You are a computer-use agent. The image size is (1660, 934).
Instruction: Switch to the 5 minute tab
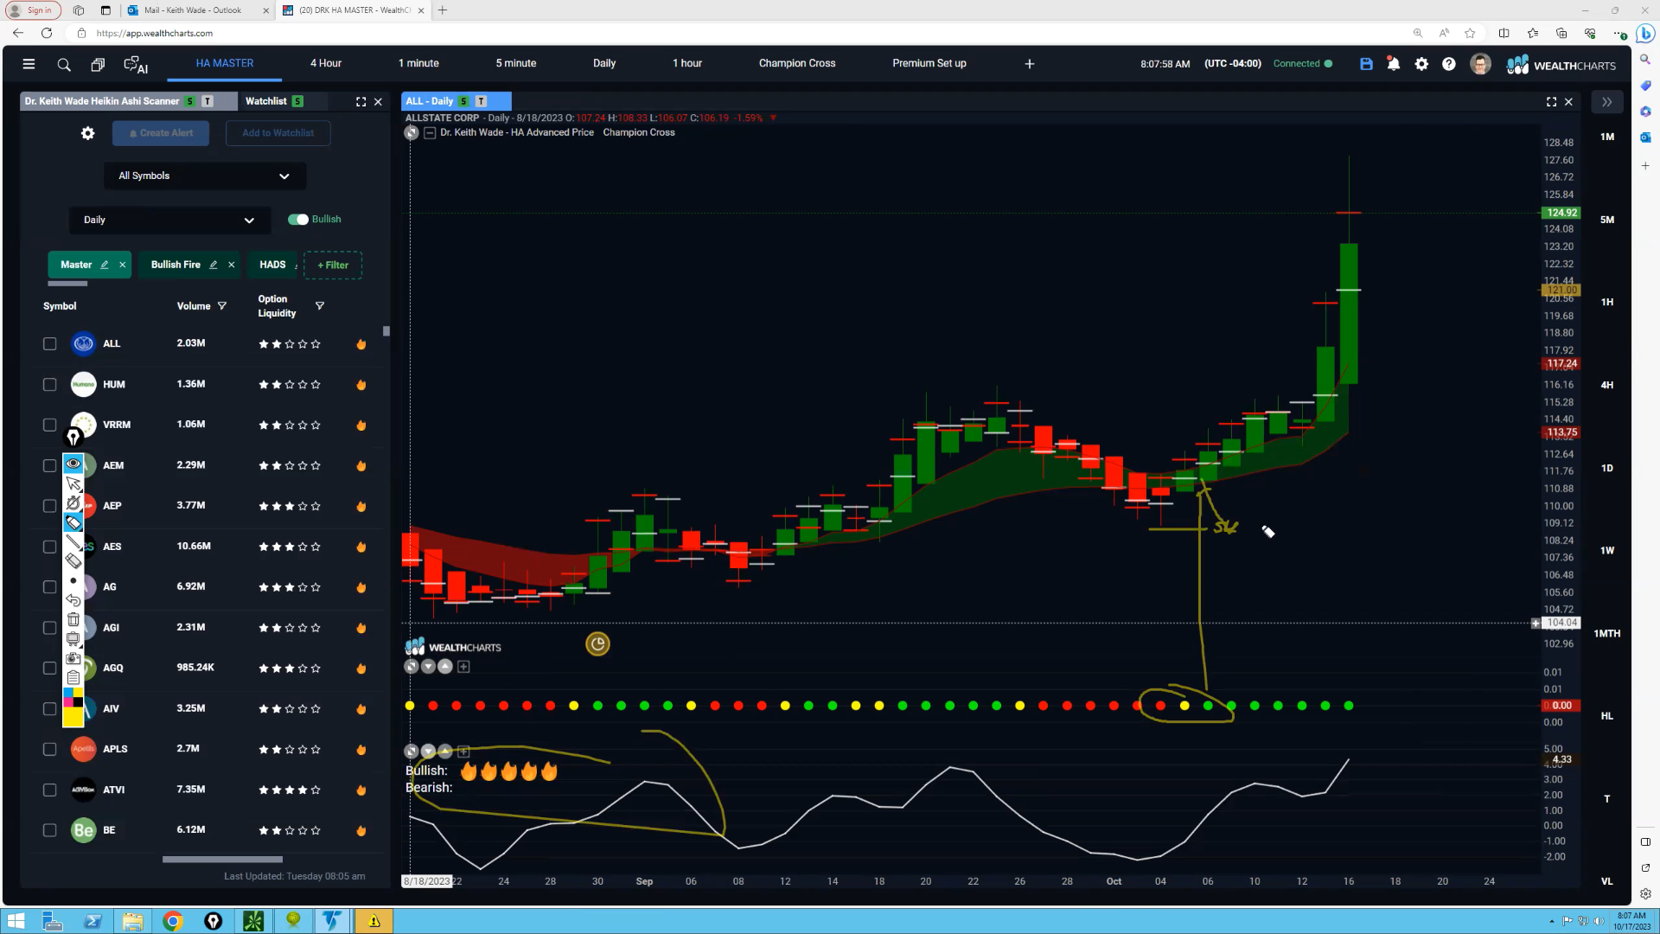click(x=516, y=64)
